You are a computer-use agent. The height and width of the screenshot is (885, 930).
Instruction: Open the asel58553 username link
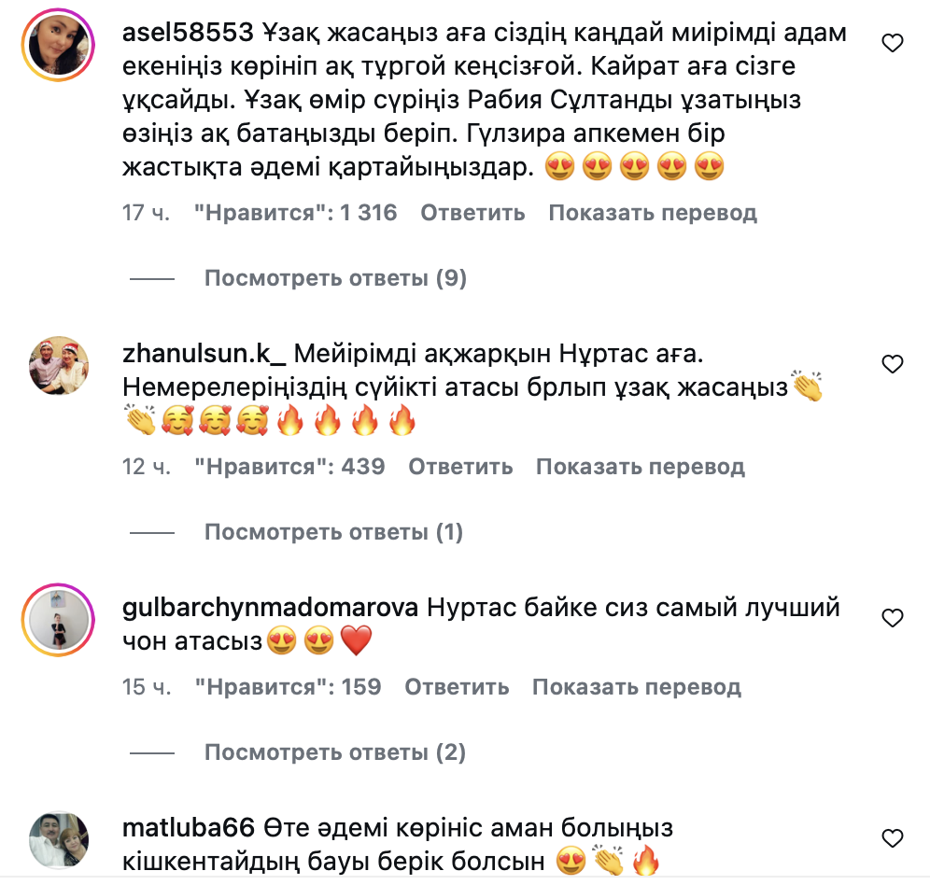(x=188, y=32)
